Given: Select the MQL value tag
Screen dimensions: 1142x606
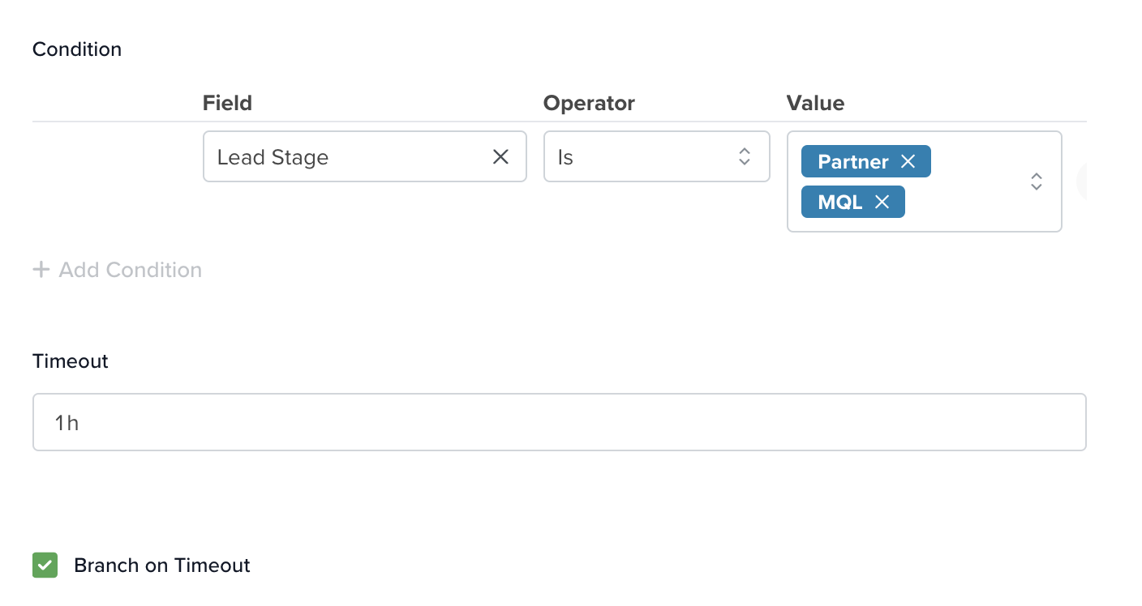Looking at the screenshot, I should (839, 202).
